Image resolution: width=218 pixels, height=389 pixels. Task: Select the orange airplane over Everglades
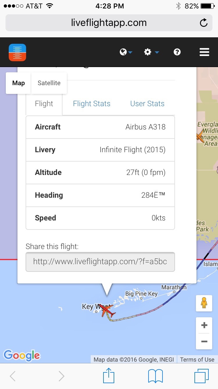(x=200, y=136)
